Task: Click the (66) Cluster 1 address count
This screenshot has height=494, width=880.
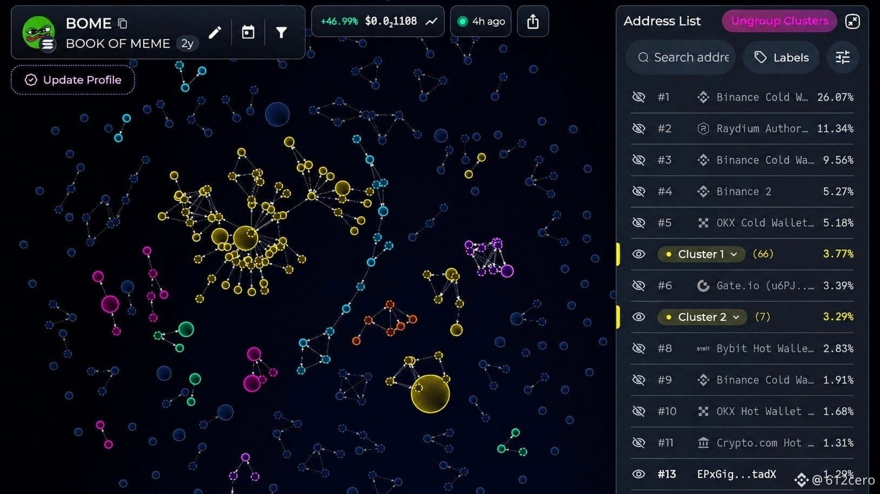Action: pos(763,254)
